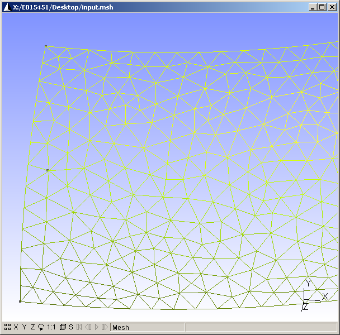Viewport: 340px width, 335px height.
Task: Click the title 'X:/E015451/Desktop/input.msh'
Action: pyautogui.click(x=63, y=7)
